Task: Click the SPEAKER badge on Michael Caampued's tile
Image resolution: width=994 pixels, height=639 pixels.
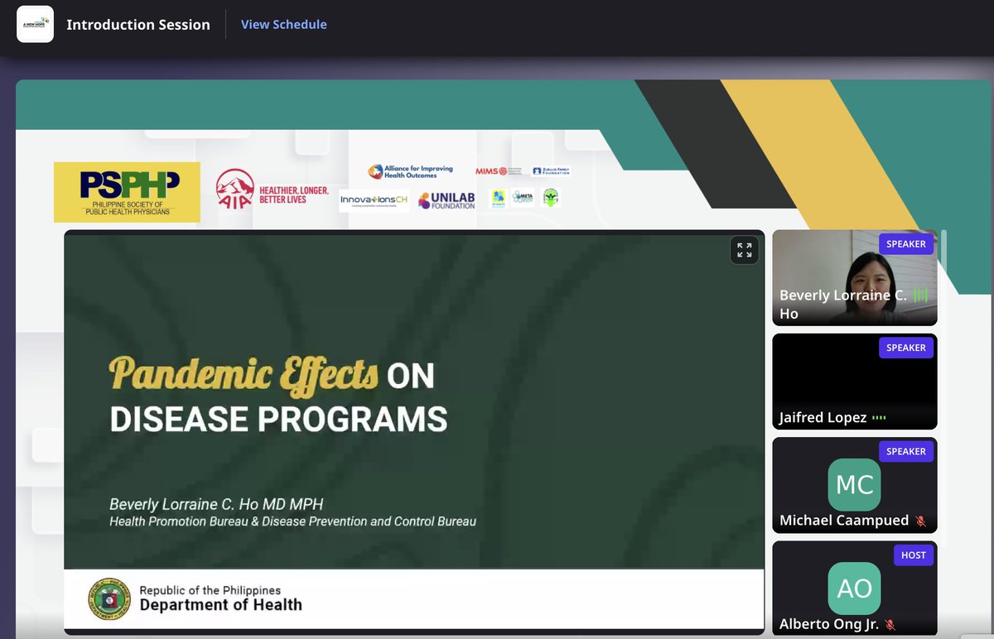Action: pyautogui.click(x=906, y=451)
